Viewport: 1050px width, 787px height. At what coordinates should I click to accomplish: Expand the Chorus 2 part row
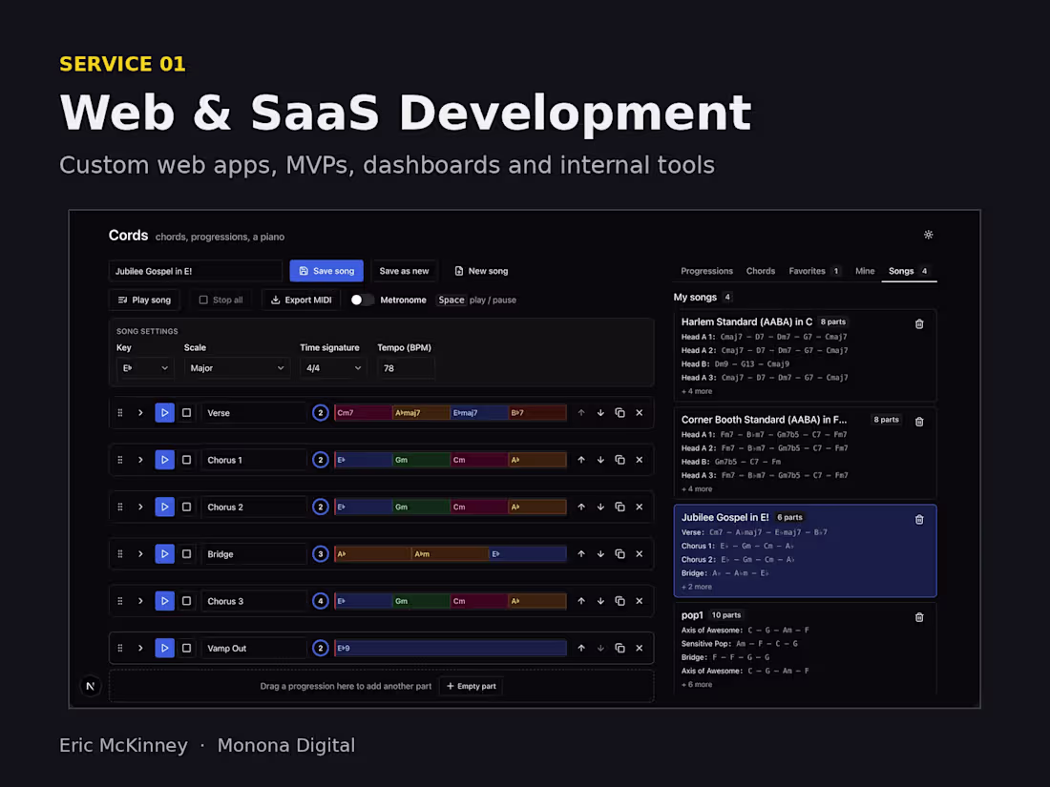pyautogui.click(x=140, y=507)
